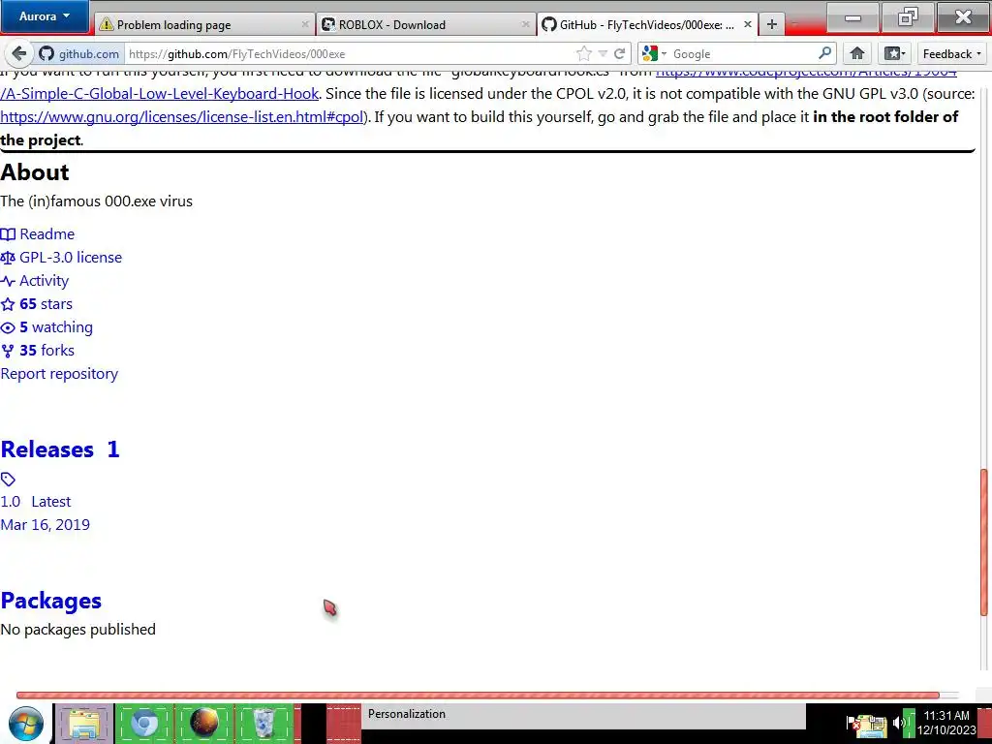
Task: Open the Readme link
Action: (x=46, y=234)
